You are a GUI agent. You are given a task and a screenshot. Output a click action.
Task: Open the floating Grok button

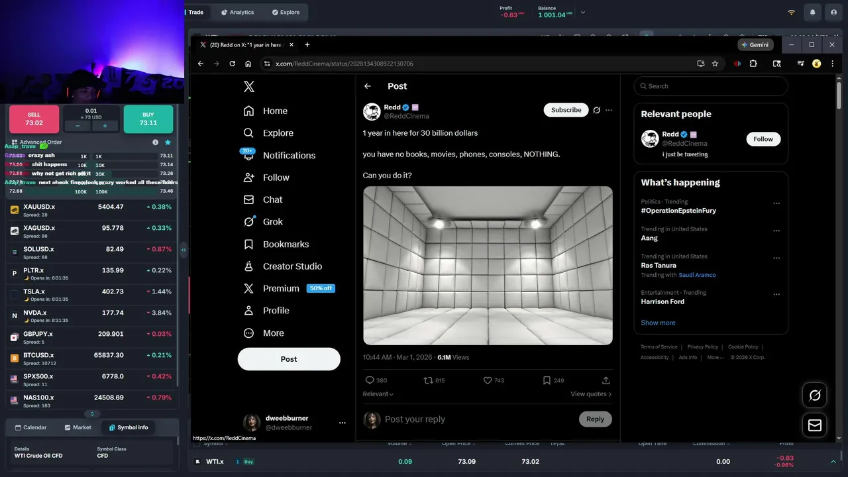[815, 396]
